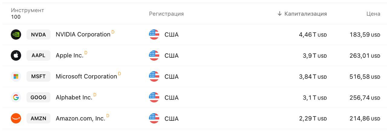
Task: Click the Microsoft logo icon
Action: [x=16, y=76]
